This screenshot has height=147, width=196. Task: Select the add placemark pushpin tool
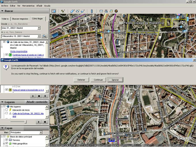[63, 11]
